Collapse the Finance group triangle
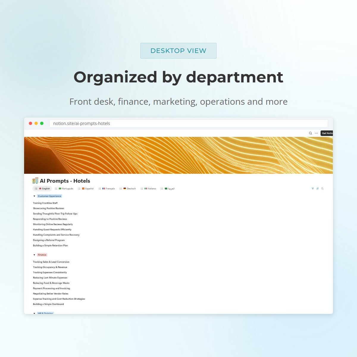The height and width of the screenshot is (357, 357). (34, 255)
